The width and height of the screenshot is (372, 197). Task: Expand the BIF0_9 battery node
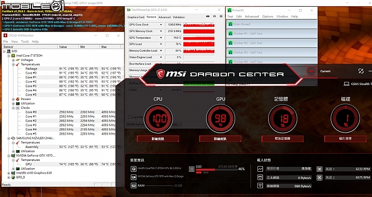click(9, 177)
